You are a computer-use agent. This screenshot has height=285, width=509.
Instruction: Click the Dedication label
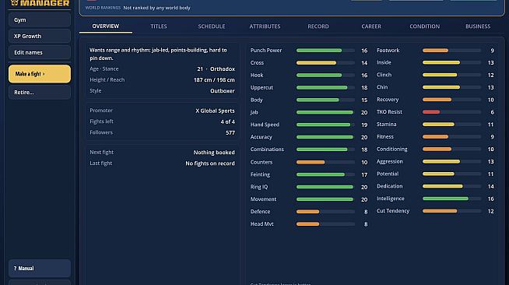click(x=390, y=186)
